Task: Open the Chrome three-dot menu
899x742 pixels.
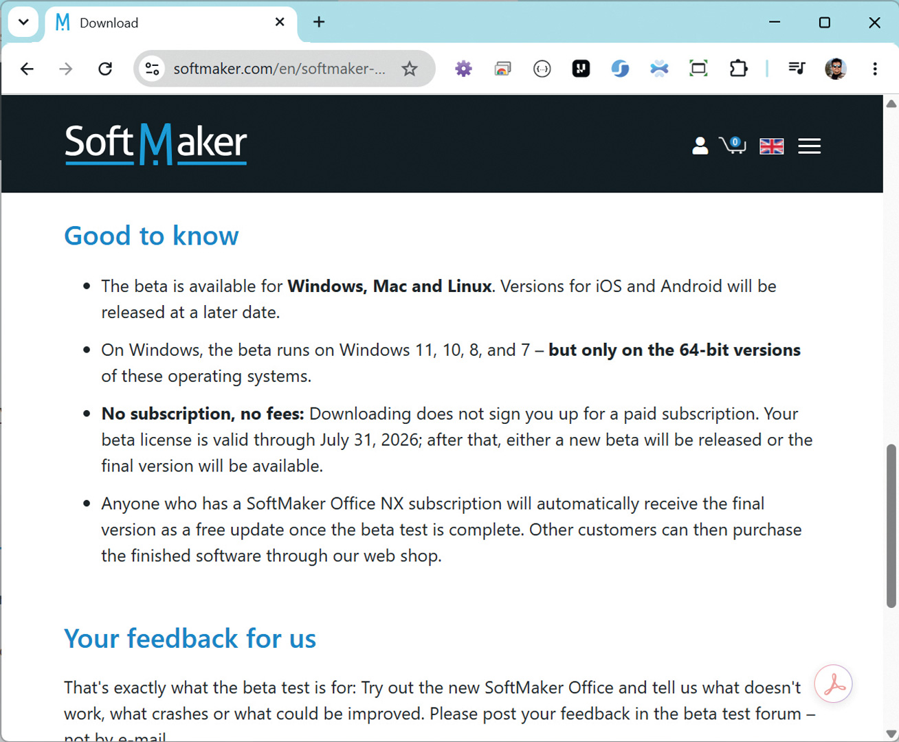Action: [875, 69]
